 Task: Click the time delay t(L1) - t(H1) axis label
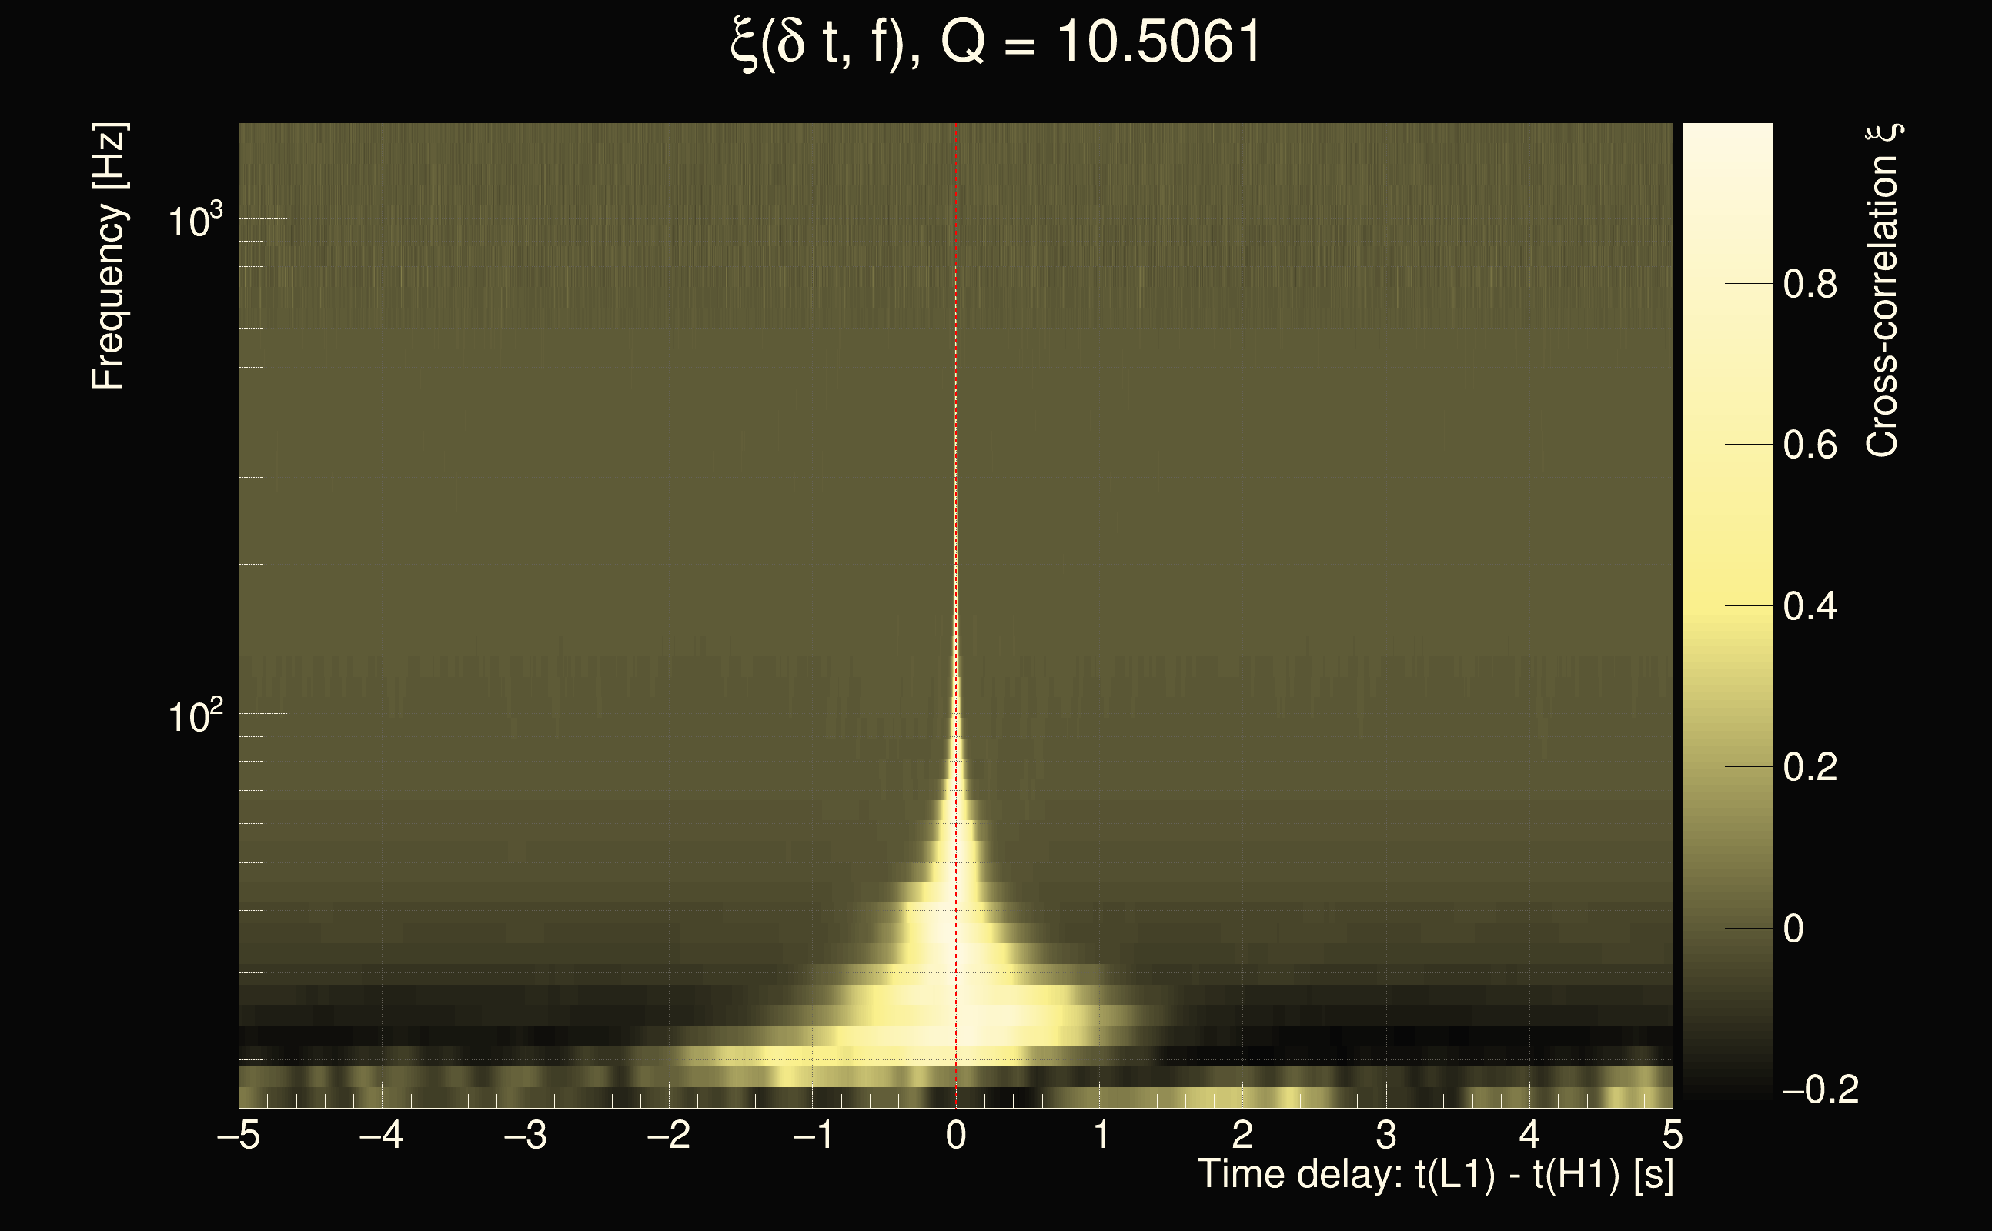click(x=1435, y=1175)
